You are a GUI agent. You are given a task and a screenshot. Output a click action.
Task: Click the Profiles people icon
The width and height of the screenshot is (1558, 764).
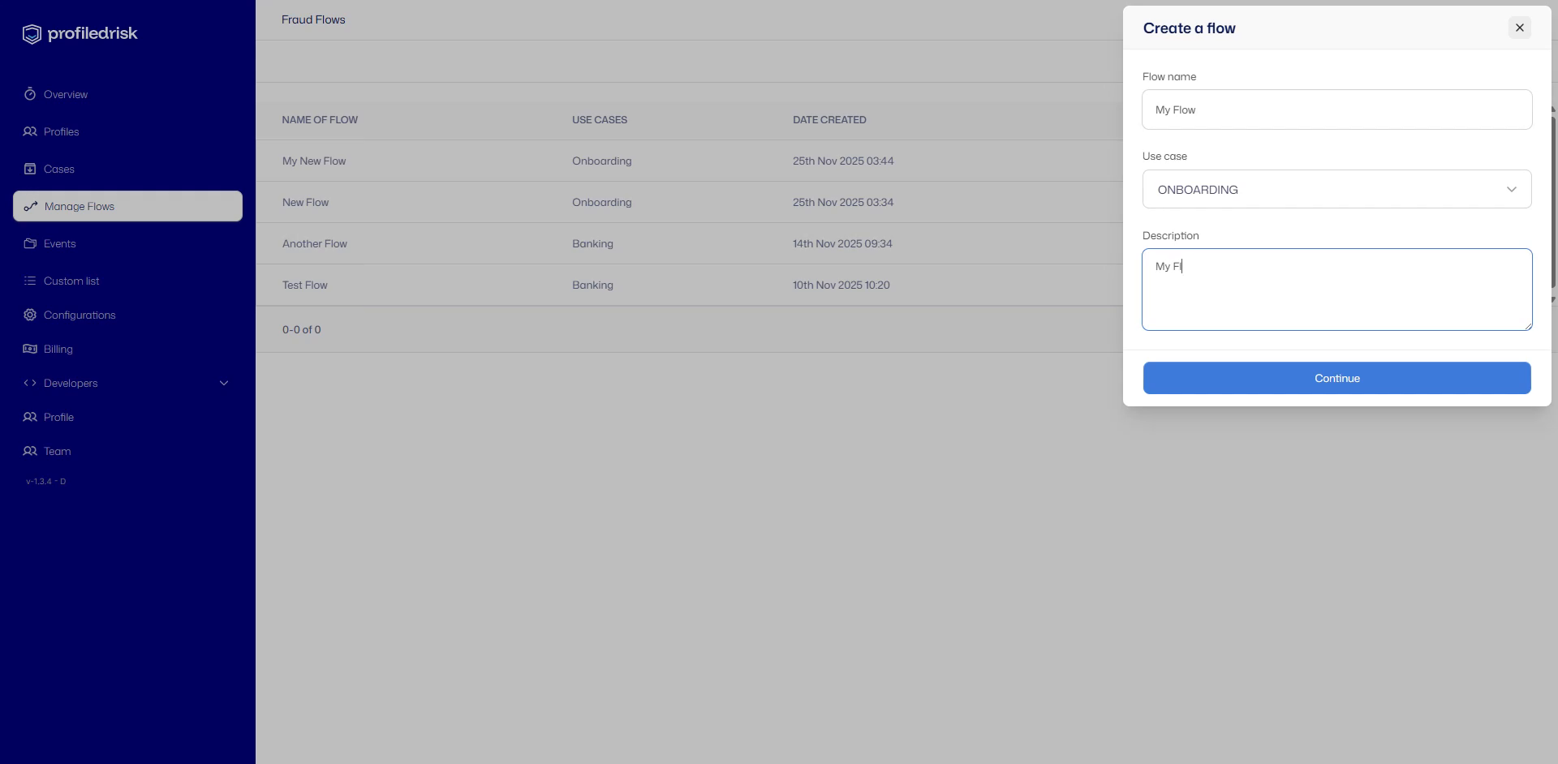point(29,131)
